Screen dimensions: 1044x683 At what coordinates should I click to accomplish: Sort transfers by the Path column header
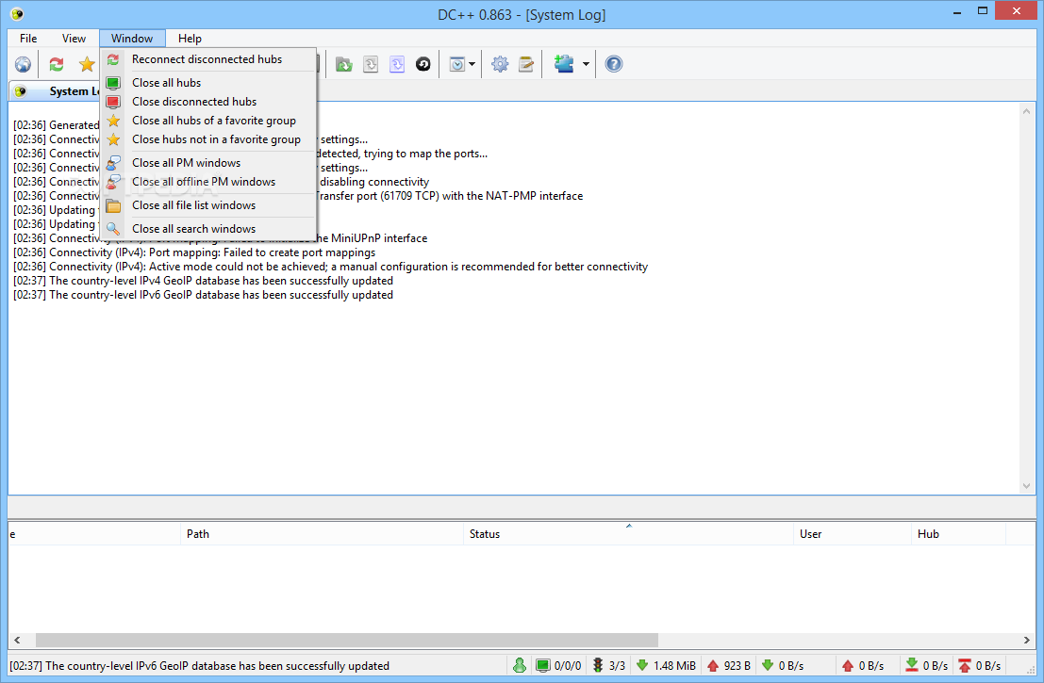click(x=322, y=534)
